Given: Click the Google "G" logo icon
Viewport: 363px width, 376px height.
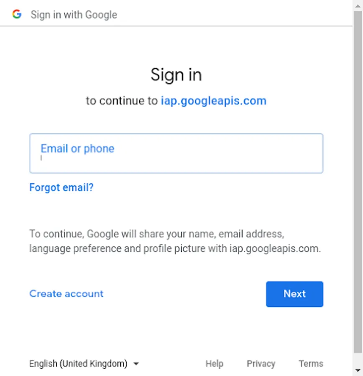Looking at the screenshot, I should 17,14.
